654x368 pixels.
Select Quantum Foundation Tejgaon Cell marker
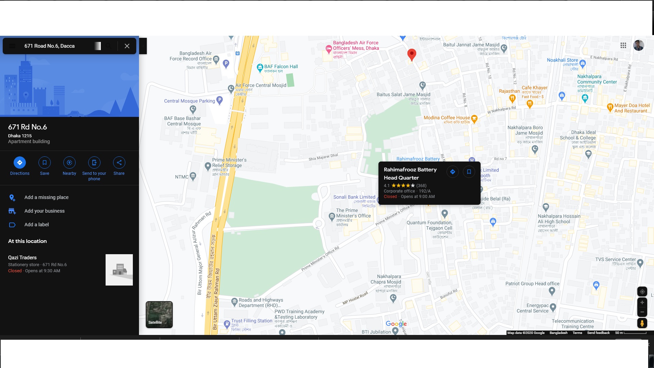tap(445, 214)
